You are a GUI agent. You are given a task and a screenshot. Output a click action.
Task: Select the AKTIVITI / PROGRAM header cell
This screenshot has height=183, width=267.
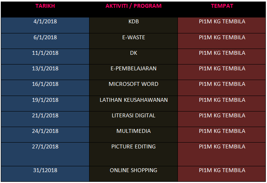(x=133, y=6)
